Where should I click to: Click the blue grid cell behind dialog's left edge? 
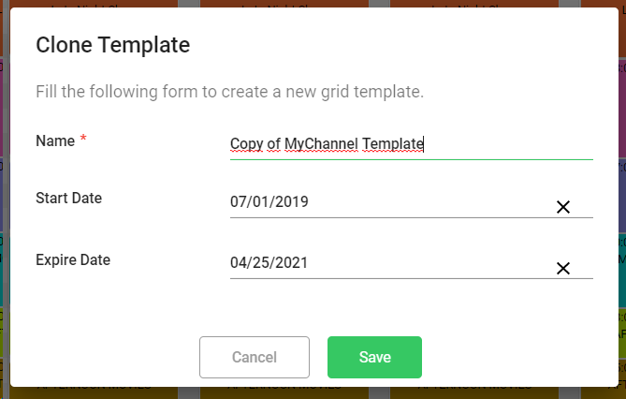(4, 192)
